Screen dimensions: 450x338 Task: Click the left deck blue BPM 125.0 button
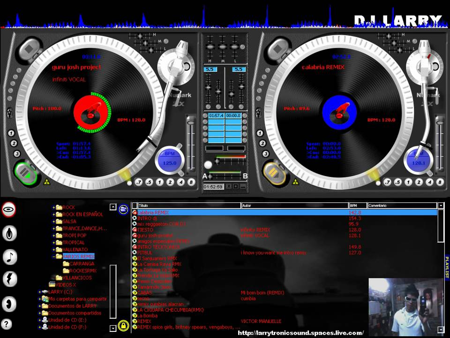click(x=170, y=160)
